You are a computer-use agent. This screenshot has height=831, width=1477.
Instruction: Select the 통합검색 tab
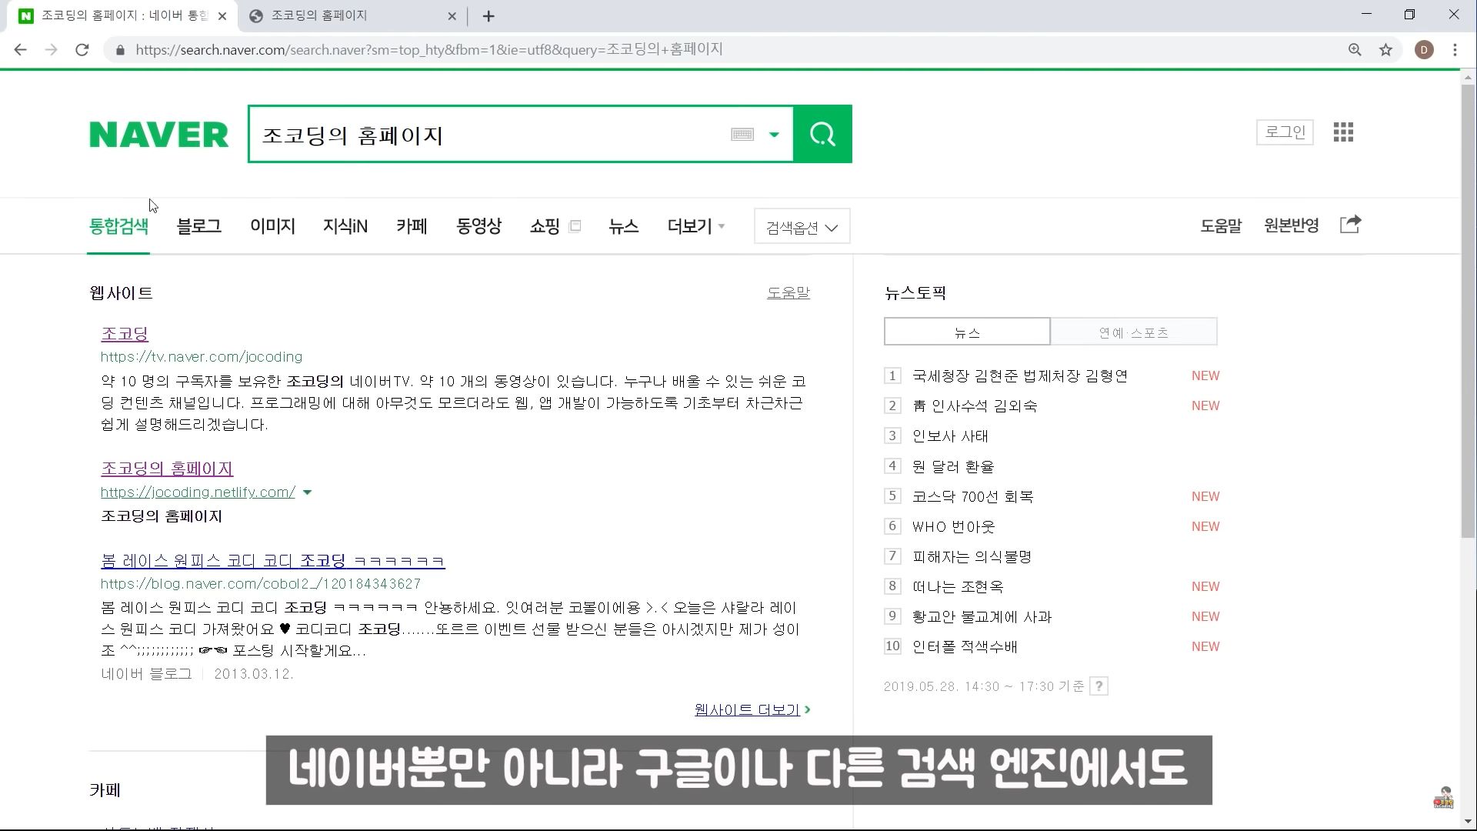118,226
